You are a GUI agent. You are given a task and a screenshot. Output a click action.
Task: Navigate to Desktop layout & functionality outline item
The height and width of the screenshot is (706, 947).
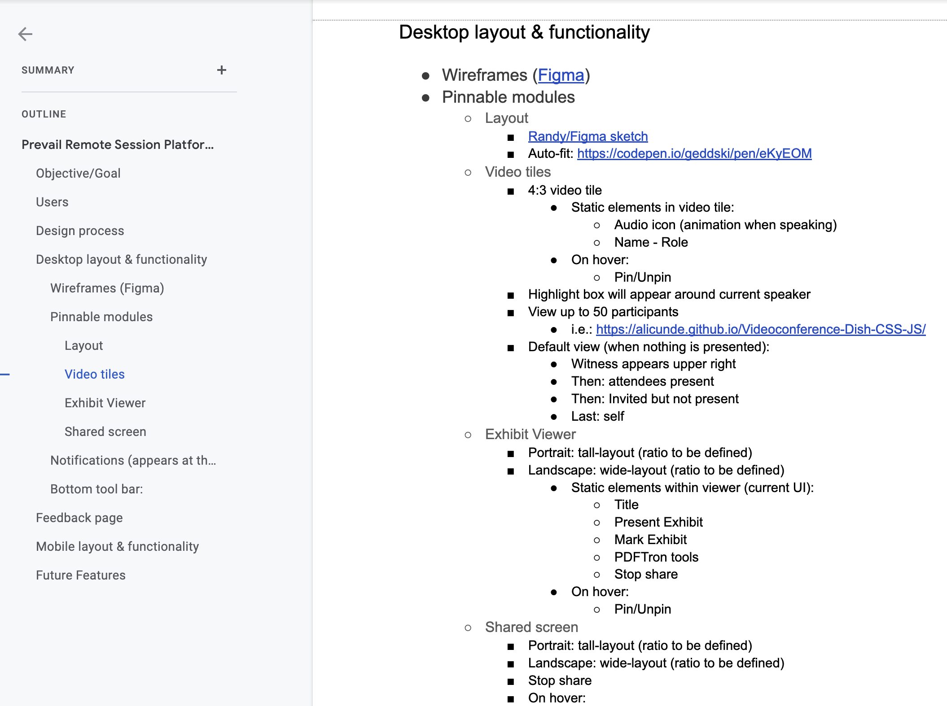click(x=121, y=259)
